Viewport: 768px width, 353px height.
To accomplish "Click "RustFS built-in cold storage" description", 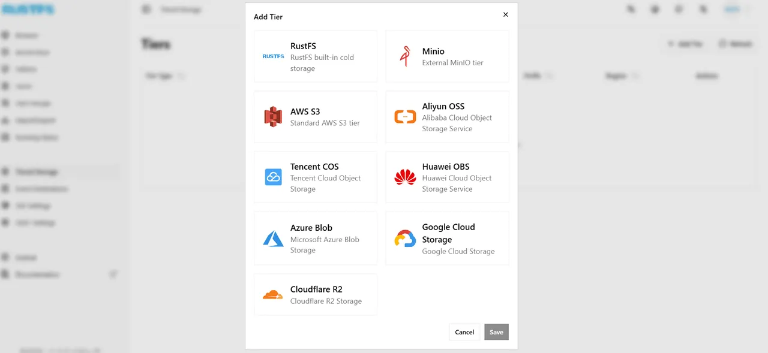I will [322, 63].
